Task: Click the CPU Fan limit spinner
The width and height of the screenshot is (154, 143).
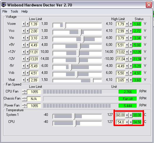Action: (x=25, y=92)
